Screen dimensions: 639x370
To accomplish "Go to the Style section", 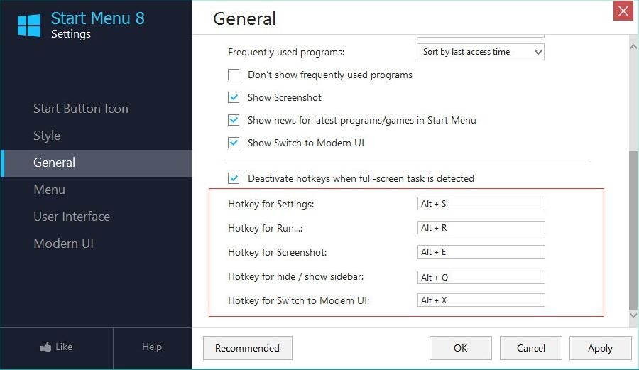I will point(47,135).
